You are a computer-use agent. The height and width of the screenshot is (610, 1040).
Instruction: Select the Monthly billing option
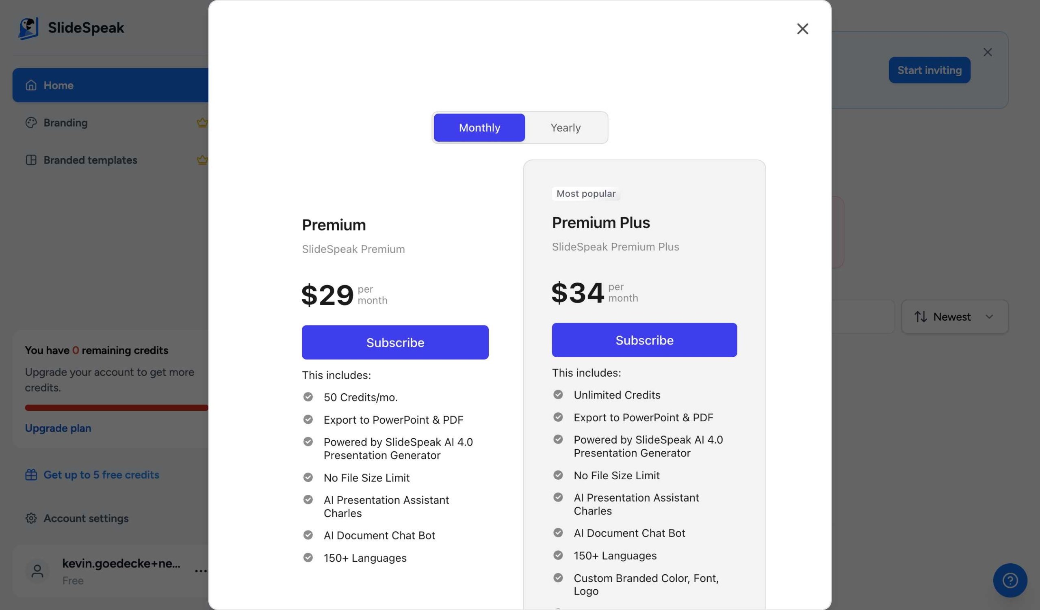tap(479, 127)
